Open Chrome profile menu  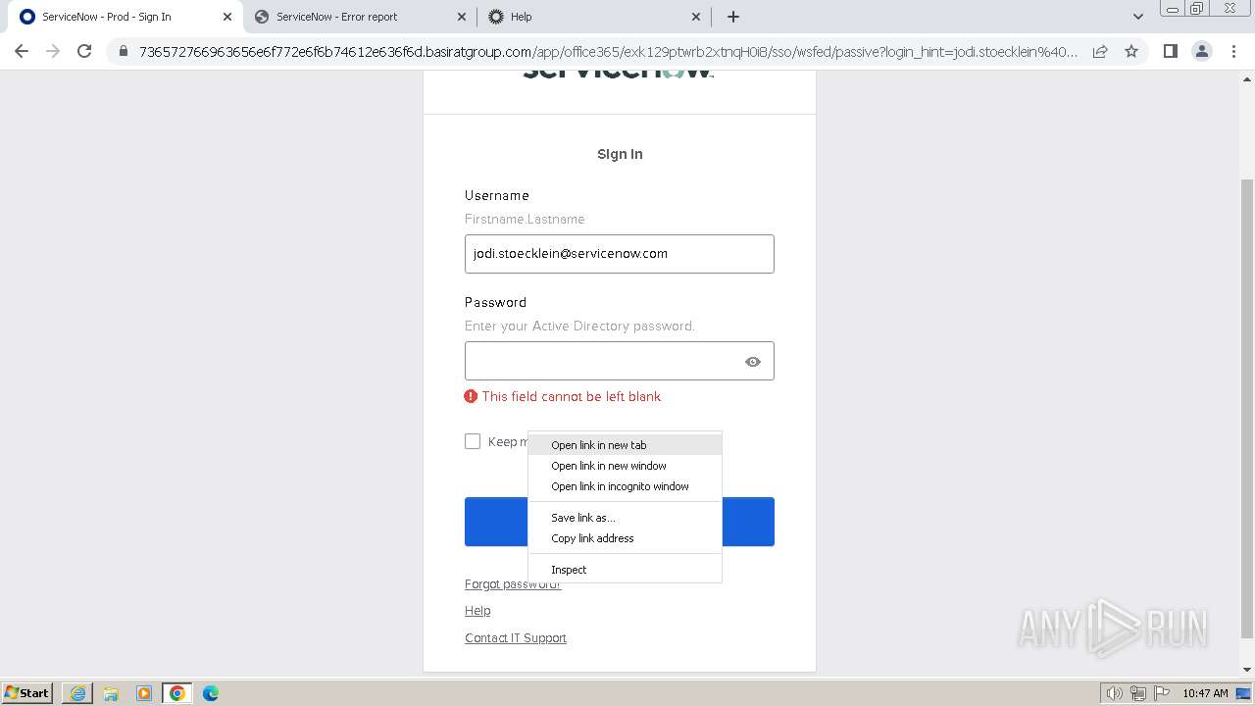point(1201,51)
